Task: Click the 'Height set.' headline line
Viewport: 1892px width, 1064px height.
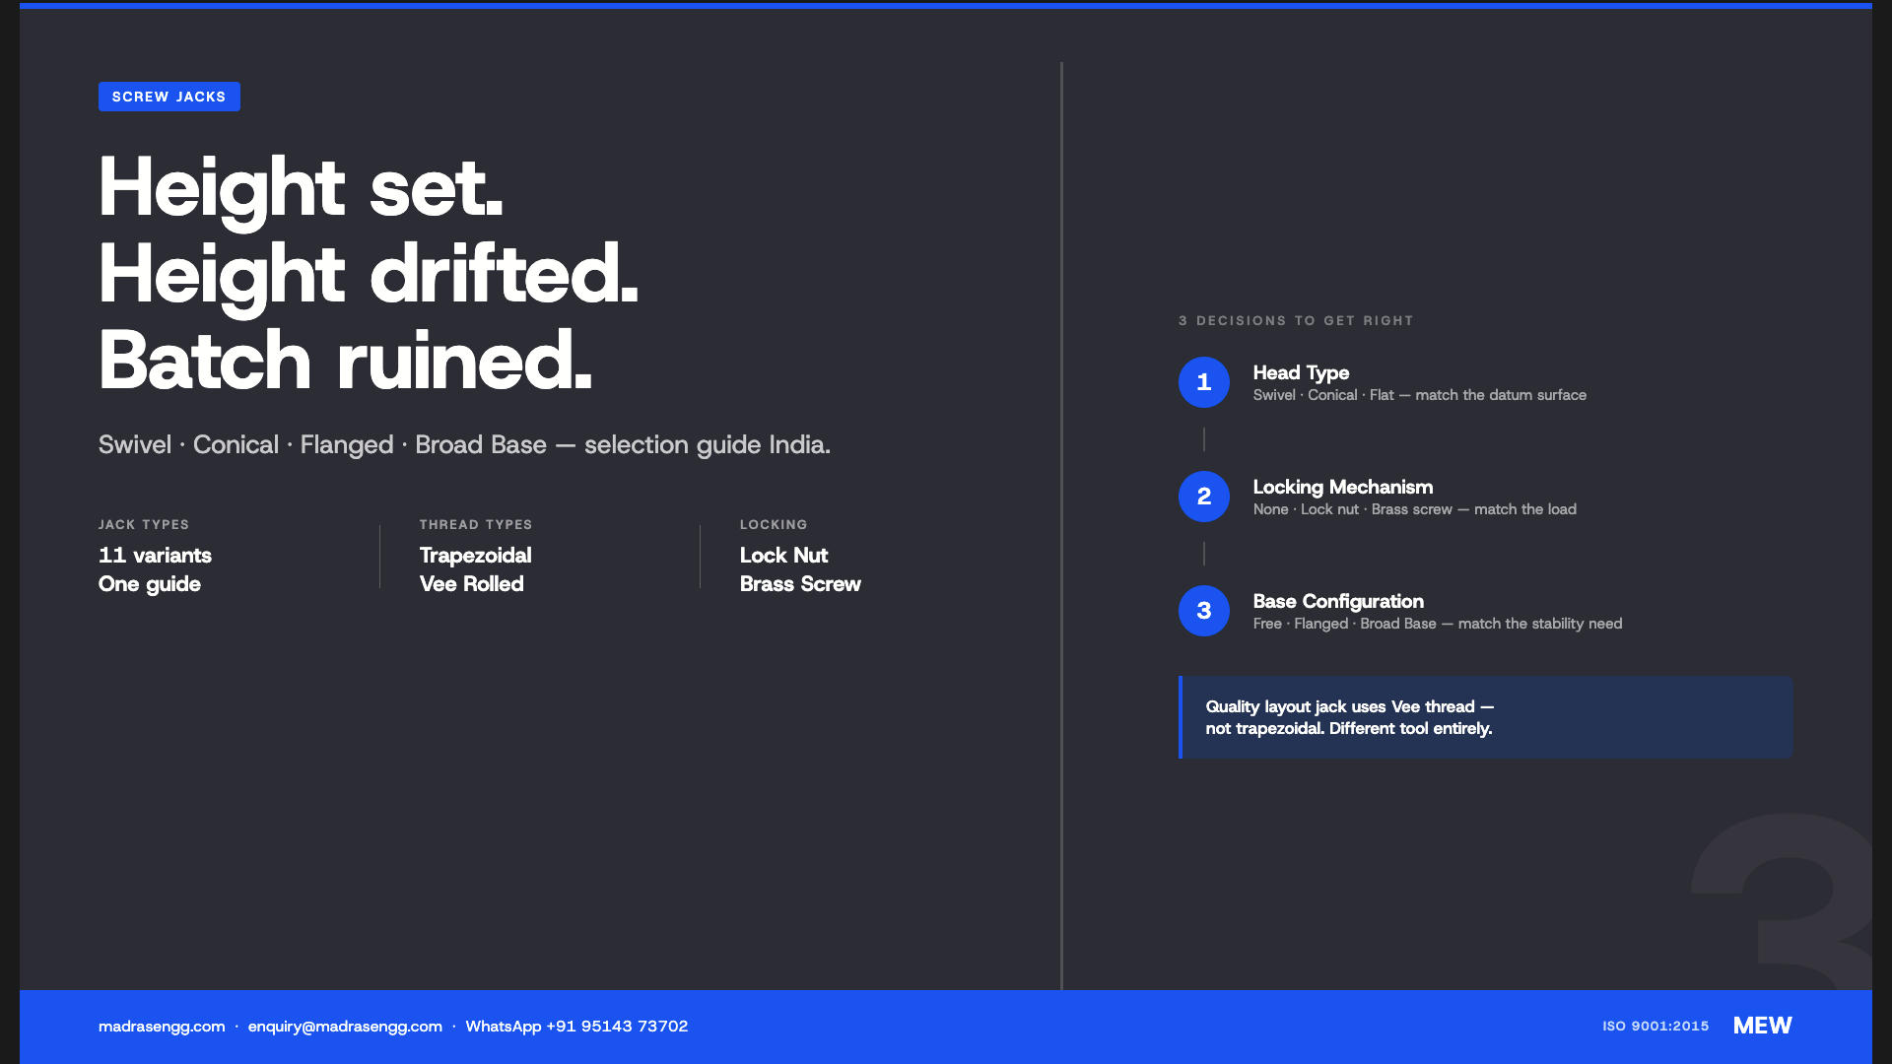Action: [301, 187]
